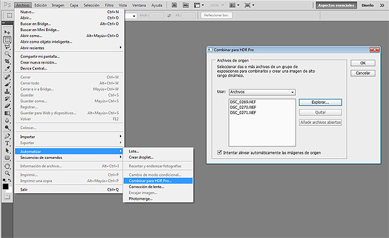Click the Perfeccionar borde button
Image resolution: width=389 pixels, height=238 pixels.
pyautogui.click(x=217, y=16)
